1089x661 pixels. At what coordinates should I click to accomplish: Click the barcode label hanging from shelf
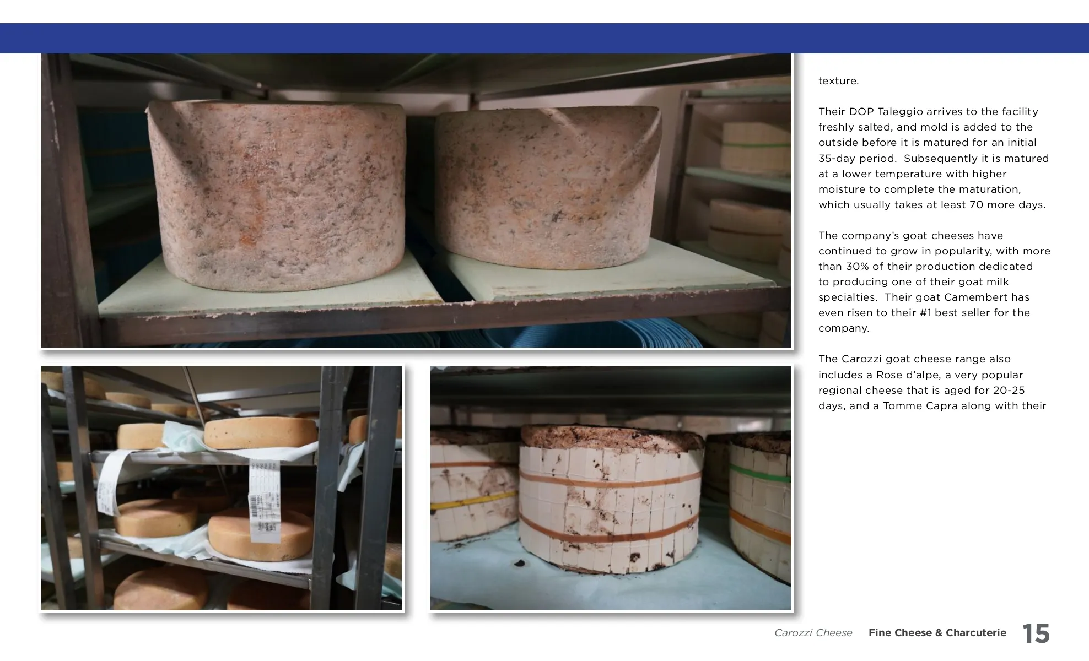[263, 500]
